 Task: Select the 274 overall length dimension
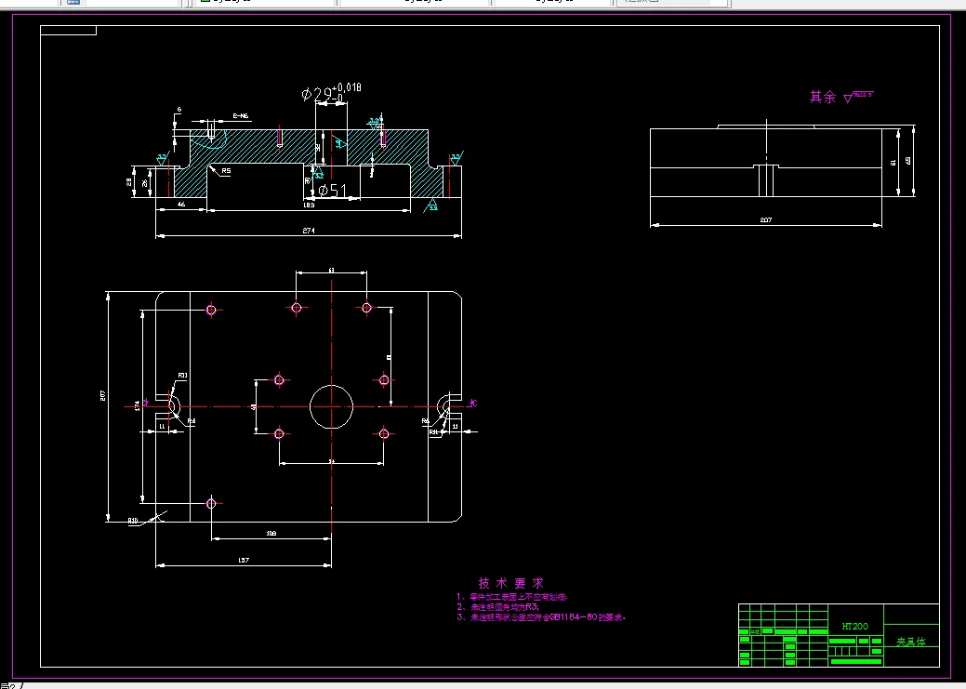[309, 231]
